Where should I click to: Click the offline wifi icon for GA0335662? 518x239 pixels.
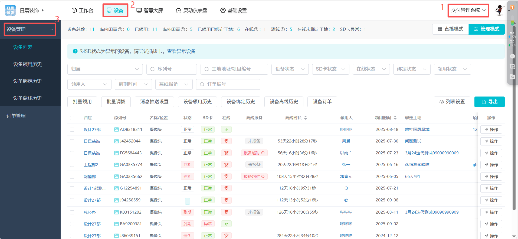[226, 177]
